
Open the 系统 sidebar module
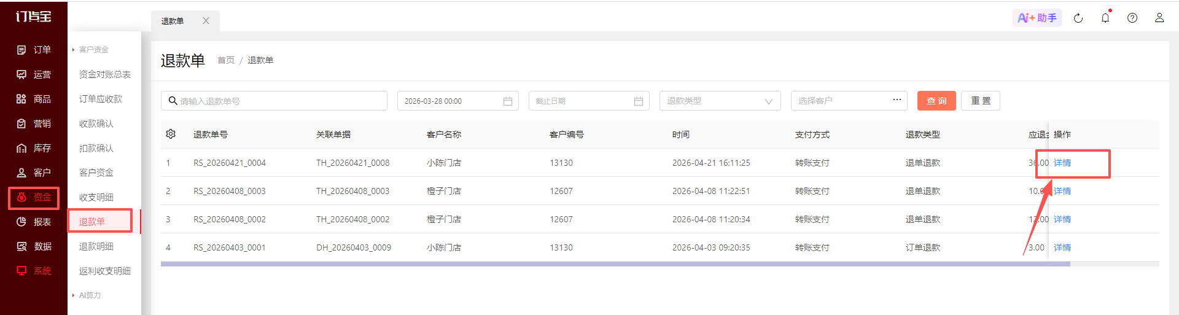[x=34, y=271]
